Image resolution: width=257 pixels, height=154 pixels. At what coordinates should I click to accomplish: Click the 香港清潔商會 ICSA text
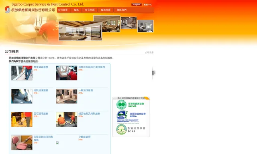tap(137, 130)
